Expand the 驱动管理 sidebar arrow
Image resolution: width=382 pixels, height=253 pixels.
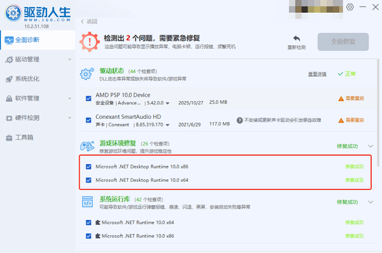click(x=70, y=60)
